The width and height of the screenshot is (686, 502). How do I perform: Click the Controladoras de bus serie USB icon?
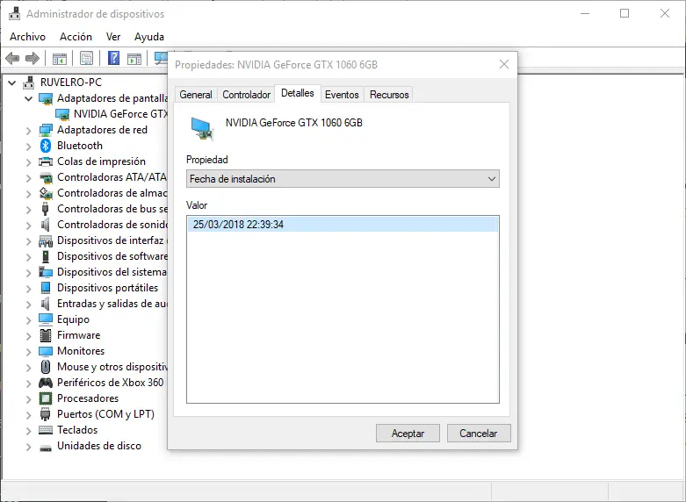click(x=45, y=209)
